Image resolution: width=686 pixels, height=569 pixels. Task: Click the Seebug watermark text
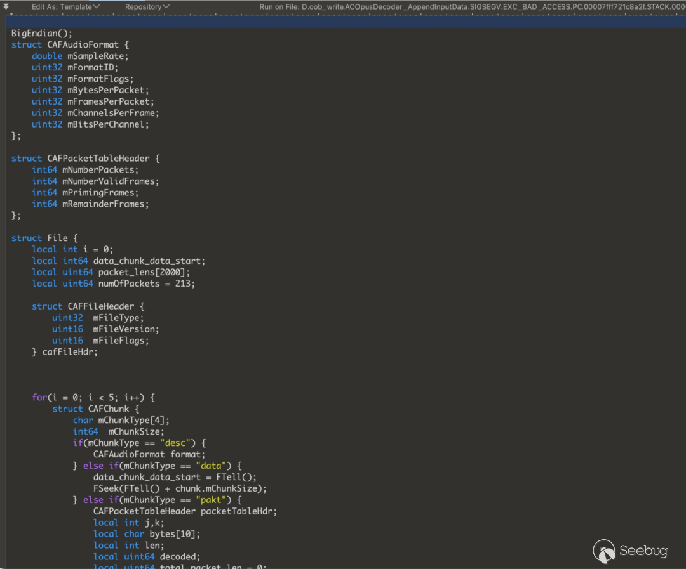click(x=643, y=551)
